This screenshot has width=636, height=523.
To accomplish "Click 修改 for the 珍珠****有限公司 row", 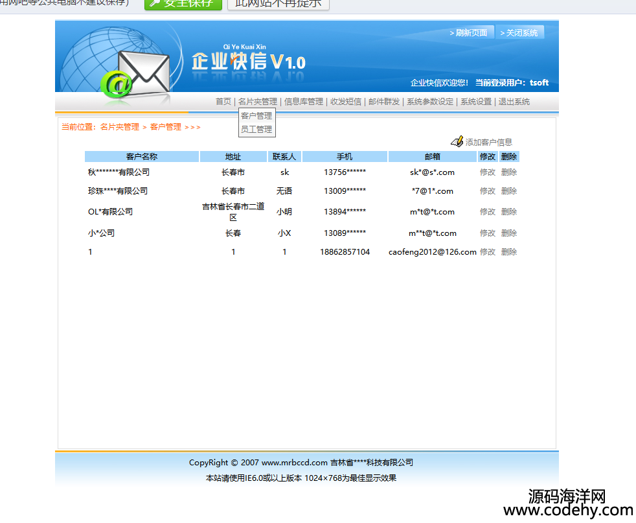I will [488, 191].
